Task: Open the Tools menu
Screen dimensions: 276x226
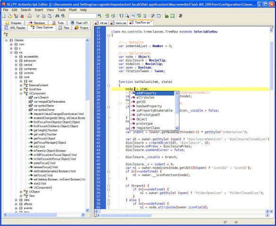Action: [x=61, y=10]
